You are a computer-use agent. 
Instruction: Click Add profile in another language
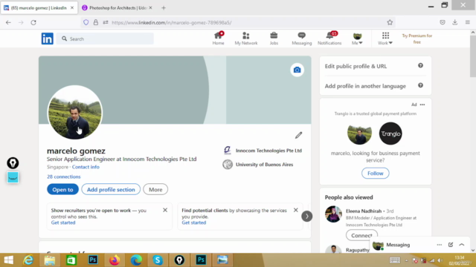click(365, 86)
